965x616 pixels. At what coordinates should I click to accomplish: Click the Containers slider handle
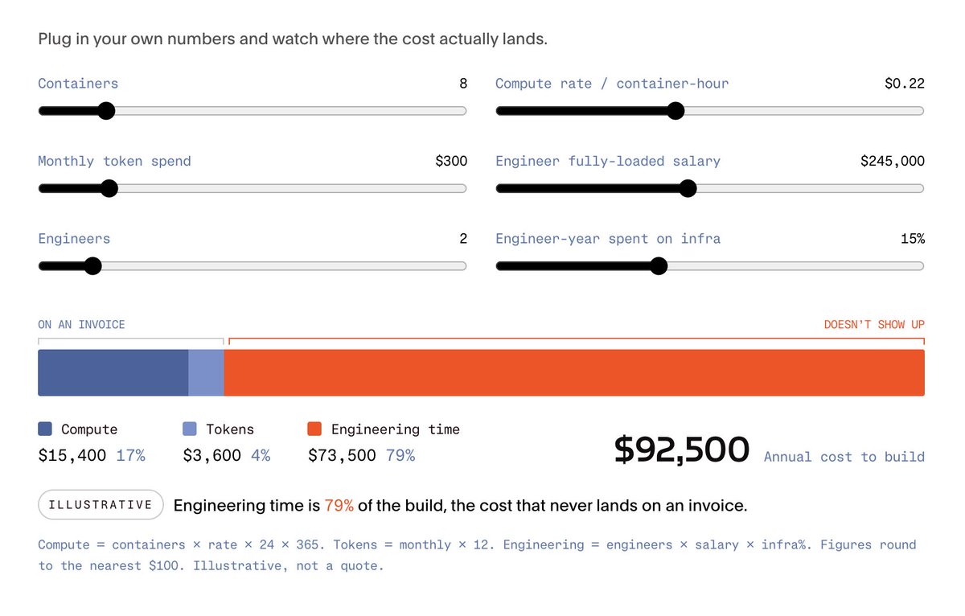106,111
